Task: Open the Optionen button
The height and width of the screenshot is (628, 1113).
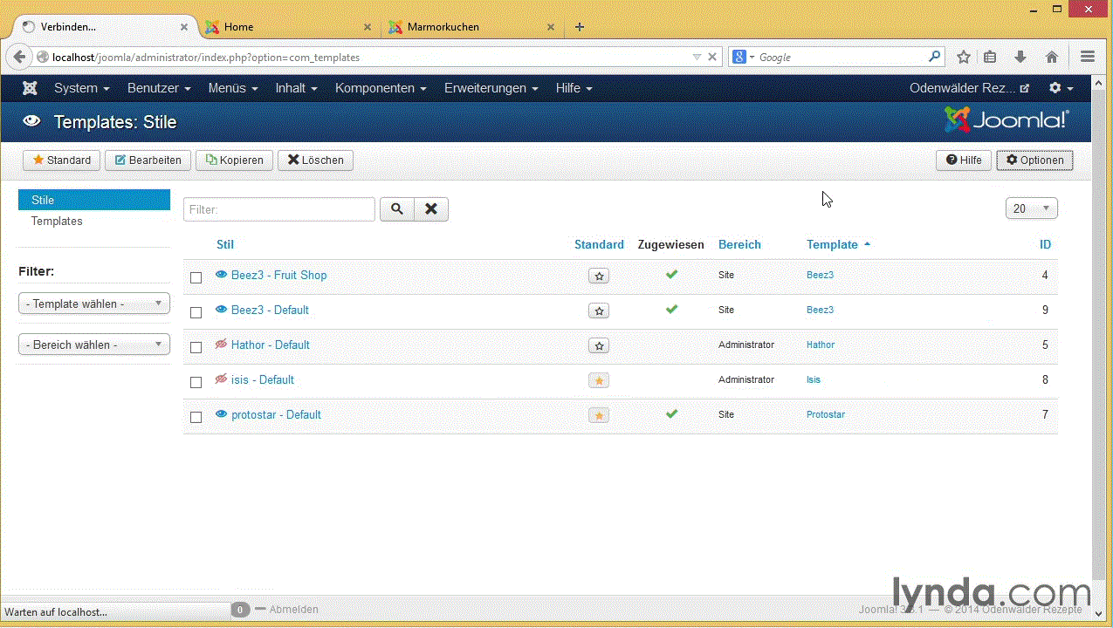Action: tap(1034, 160)
